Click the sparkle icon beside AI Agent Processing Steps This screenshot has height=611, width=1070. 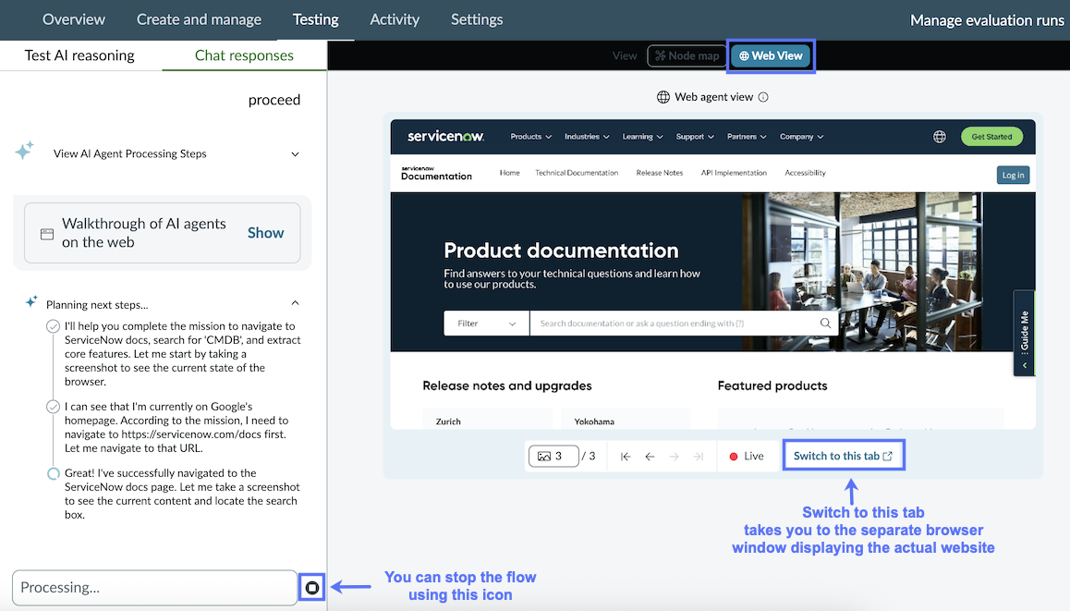25,150
